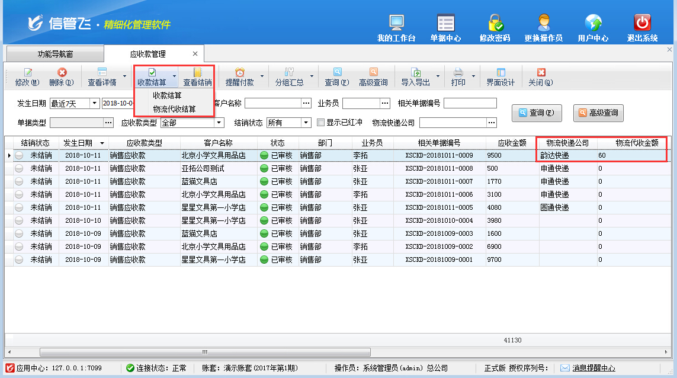Expand the 结销状态 dropdown
This screenshot has width=677, height=378.
[306, 123]
